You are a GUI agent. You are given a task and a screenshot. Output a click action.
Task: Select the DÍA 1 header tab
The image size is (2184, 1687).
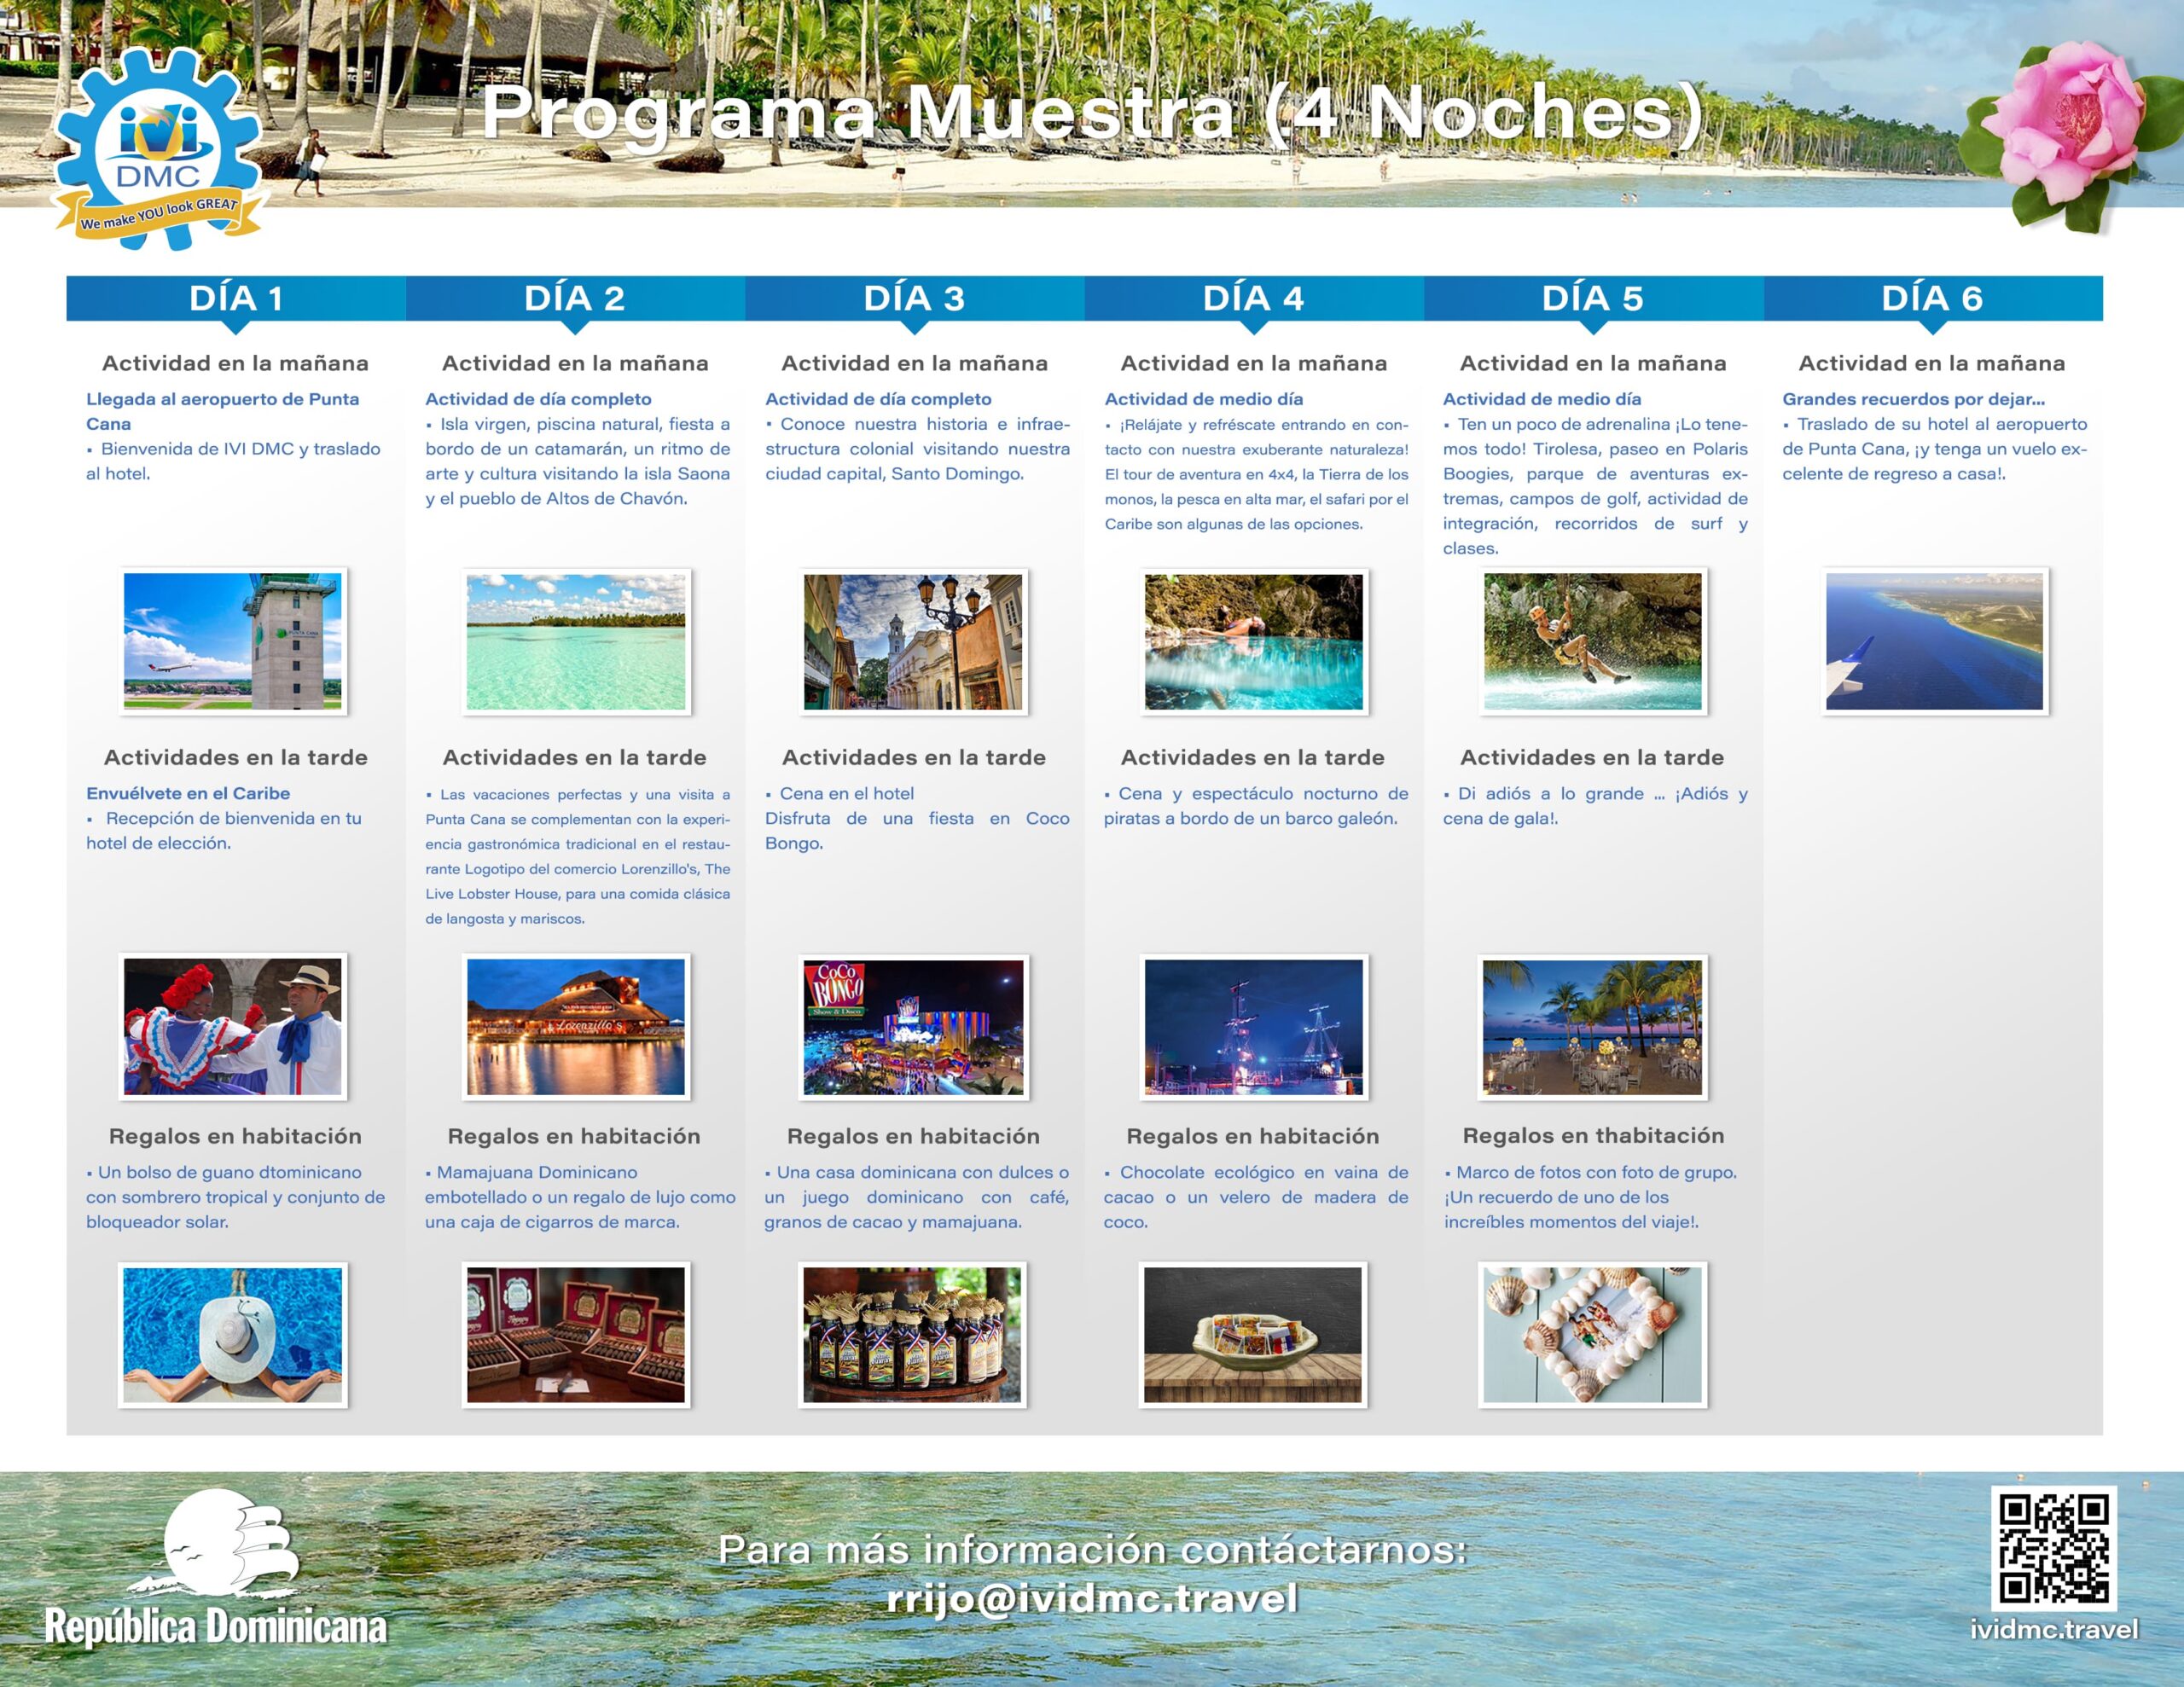tap(236, 298)
